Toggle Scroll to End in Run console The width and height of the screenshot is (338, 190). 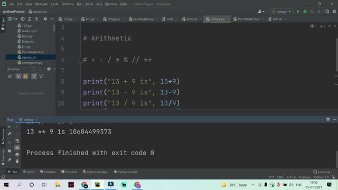17,148
